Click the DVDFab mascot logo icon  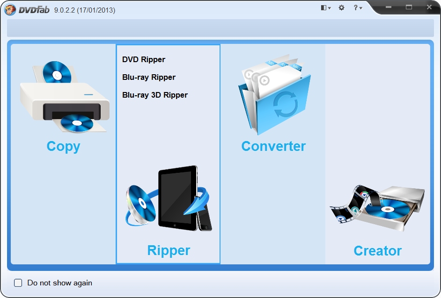tap(10, 10)
